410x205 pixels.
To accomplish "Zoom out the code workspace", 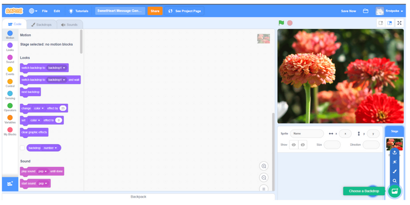I will point(264,177).
